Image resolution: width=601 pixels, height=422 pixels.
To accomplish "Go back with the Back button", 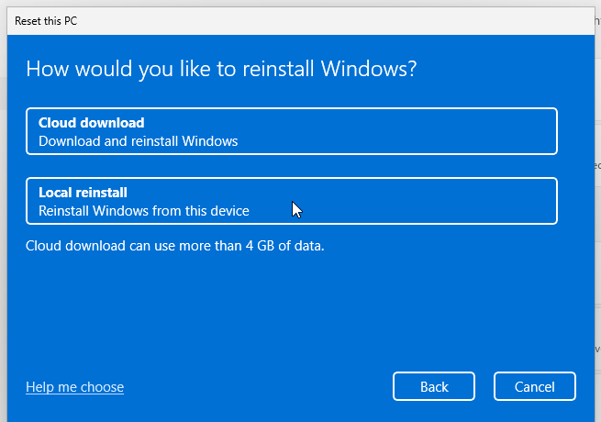I will click(434, 386).
